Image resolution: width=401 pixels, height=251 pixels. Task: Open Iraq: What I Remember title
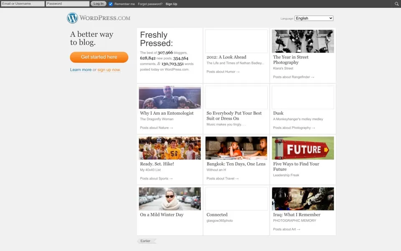297,215
